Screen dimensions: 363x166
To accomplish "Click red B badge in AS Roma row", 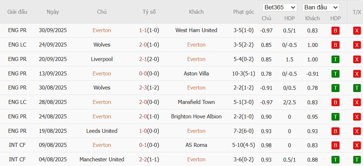I will click(x=335, y=145).
